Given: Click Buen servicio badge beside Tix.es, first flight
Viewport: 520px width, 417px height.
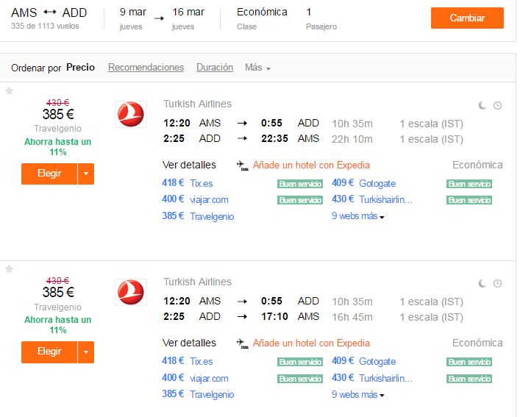Looking at the screenshot, I should [x=300, y=184].
